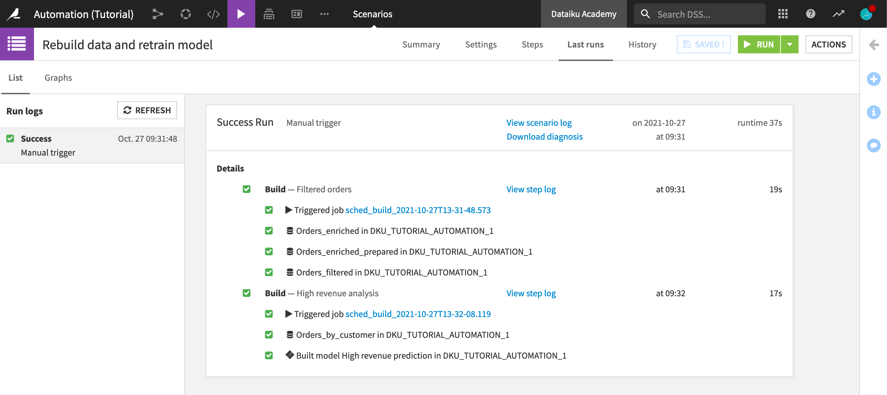Open View step log for Filtered orders
Viewport: 887px width, 395px height.
click(x=531, y=189)
